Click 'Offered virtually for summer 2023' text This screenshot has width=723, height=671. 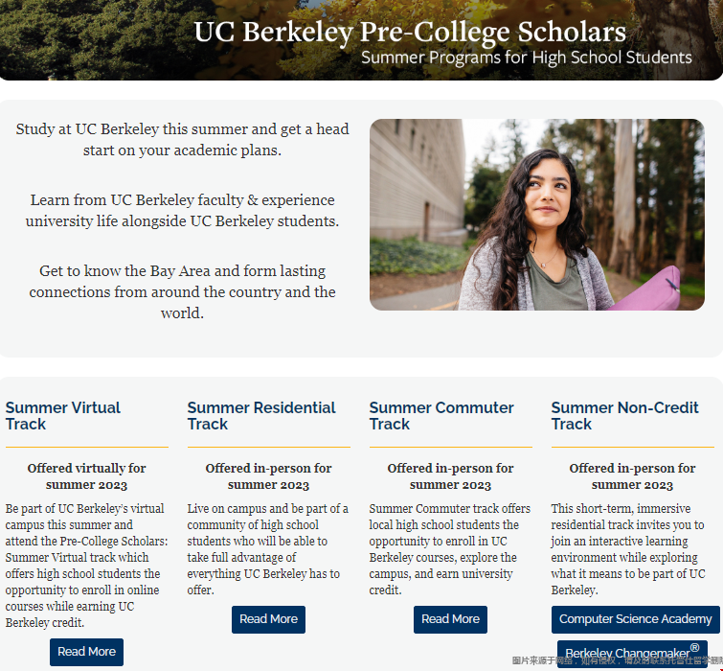pos(86,476)
